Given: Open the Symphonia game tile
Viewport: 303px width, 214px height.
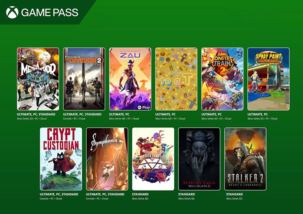Looking at the screenshot, I should point(107,159).
